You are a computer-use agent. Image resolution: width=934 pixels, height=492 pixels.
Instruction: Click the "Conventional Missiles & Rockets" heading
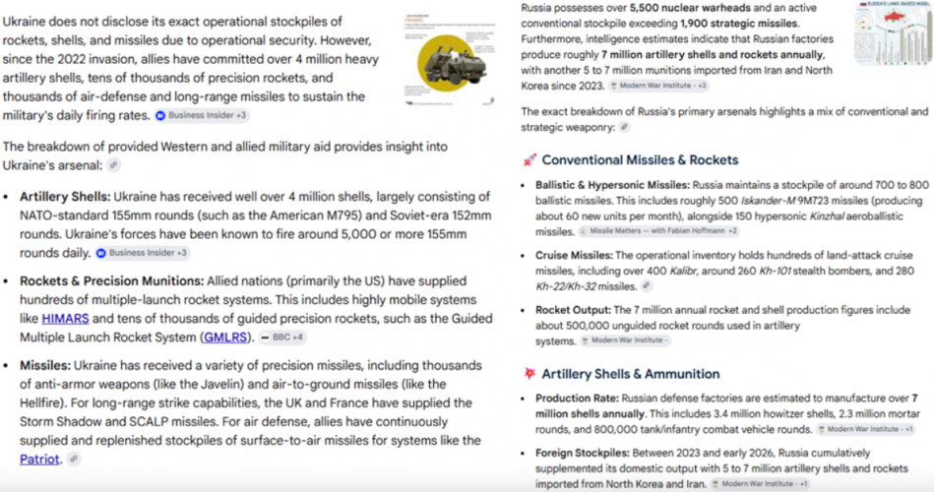pyautogui.click(x=640, y=160)
